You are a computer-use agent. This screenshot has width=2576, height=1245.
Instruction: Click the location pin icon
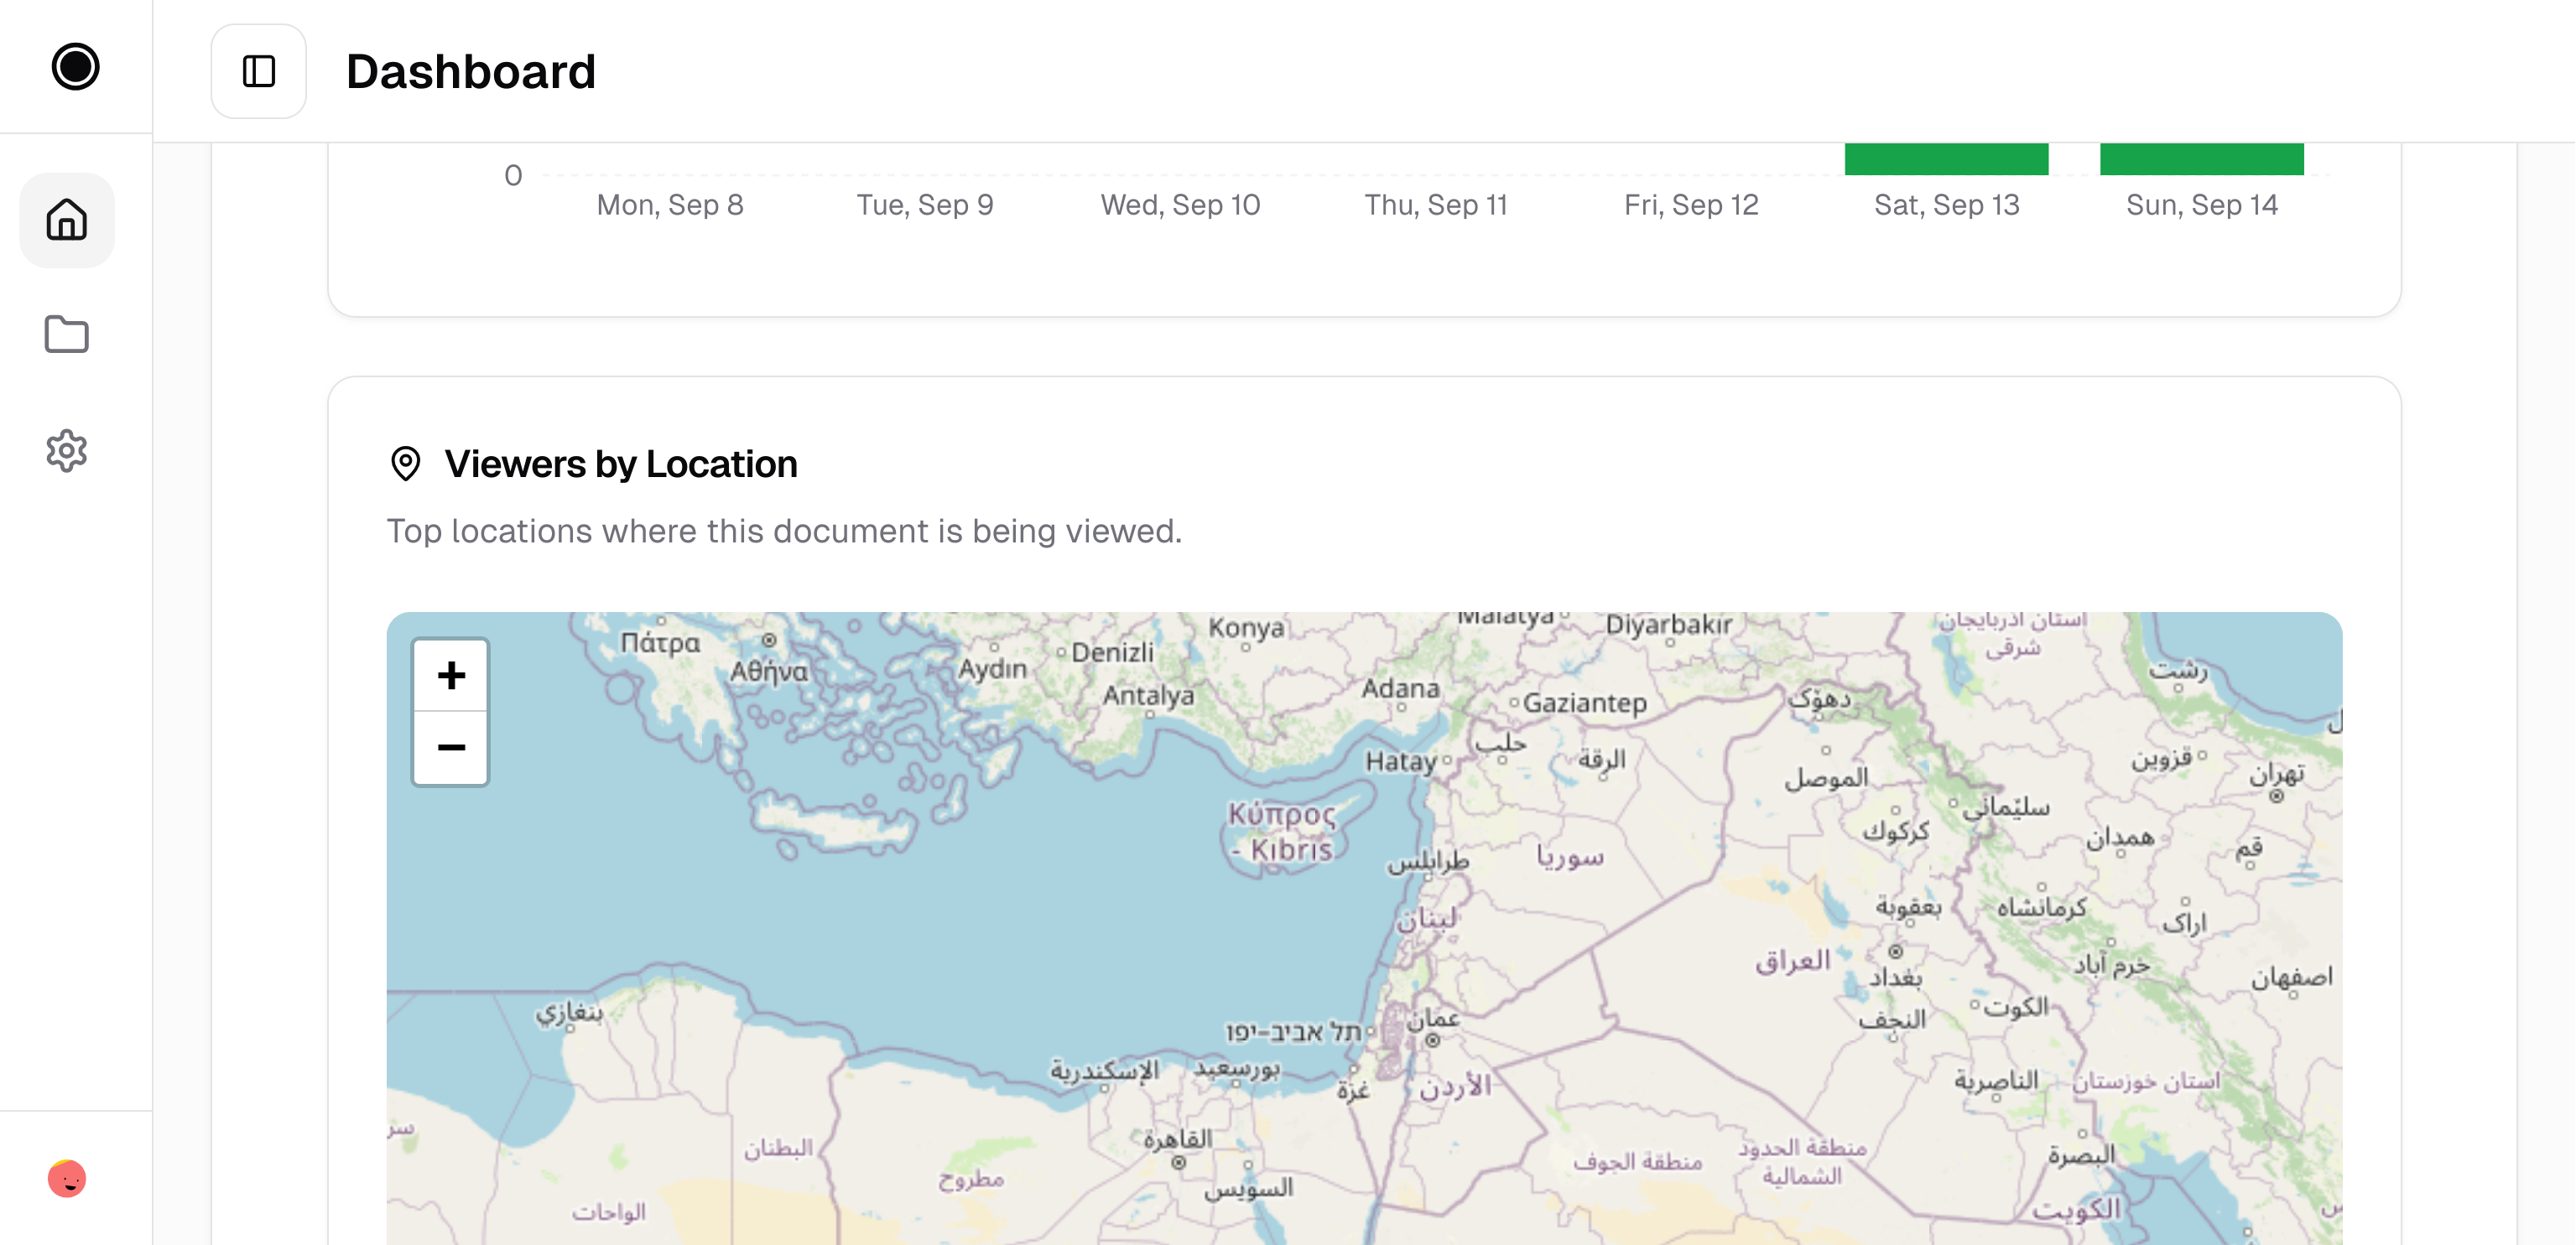[405, 464]
